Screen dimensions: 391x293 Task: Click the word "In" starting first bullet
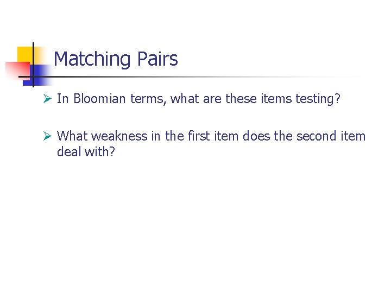click(x=62, y=99)
